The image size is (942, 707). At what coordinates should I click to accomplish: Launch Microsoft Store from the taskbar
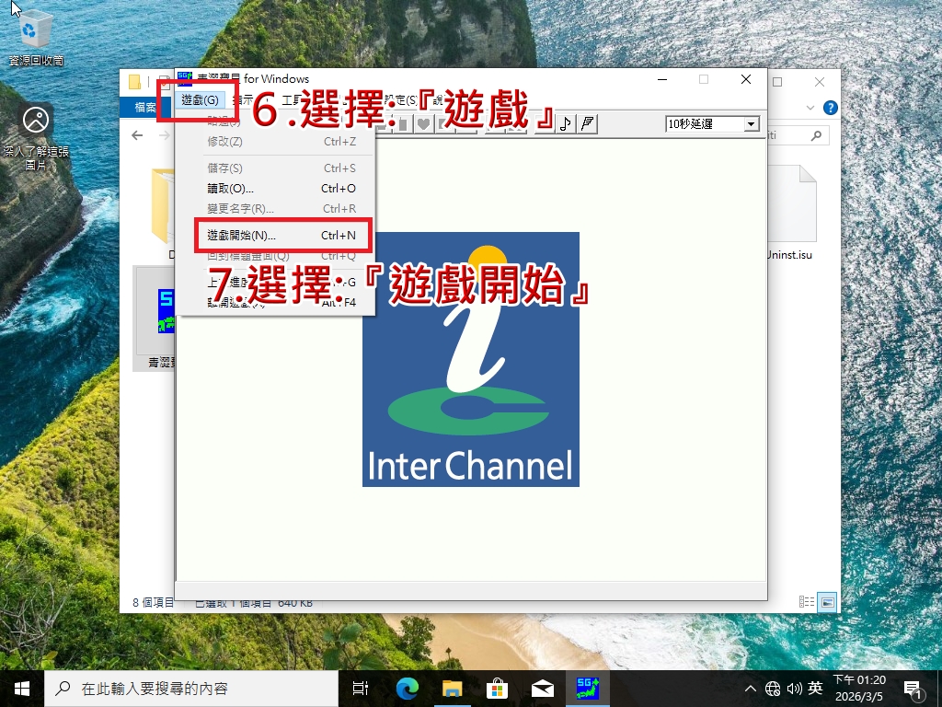(x=497, y=688)
